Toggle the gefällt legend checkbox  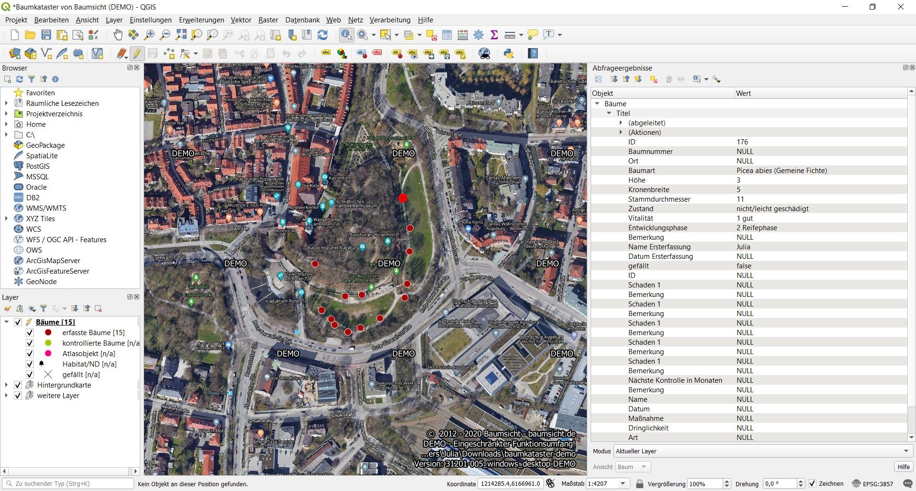30,374
